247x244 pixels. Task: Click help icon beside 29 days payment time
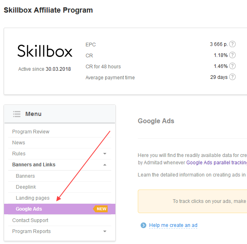pos(232,77)
